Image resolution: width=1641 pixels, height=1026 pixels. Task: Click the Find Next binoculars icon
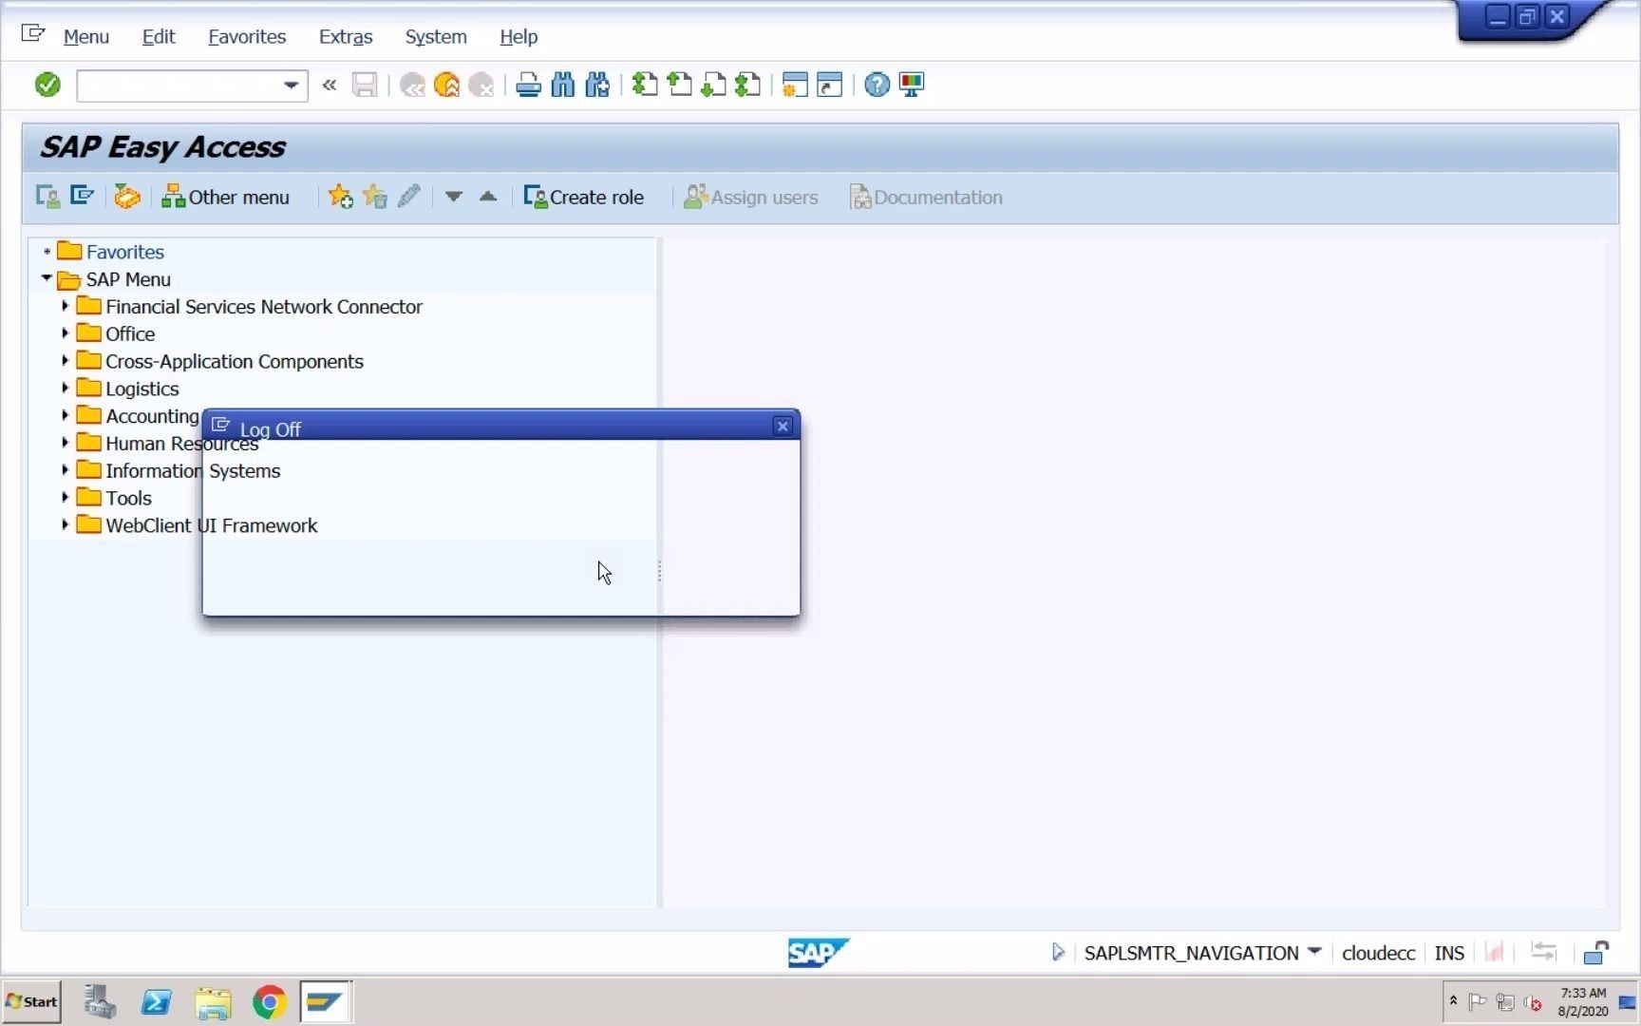597,85
